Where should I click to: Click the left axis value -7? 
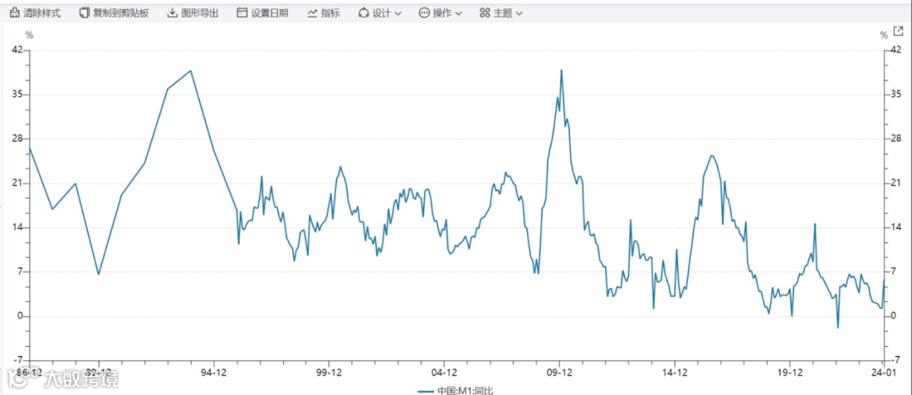(x=18, y=360)
